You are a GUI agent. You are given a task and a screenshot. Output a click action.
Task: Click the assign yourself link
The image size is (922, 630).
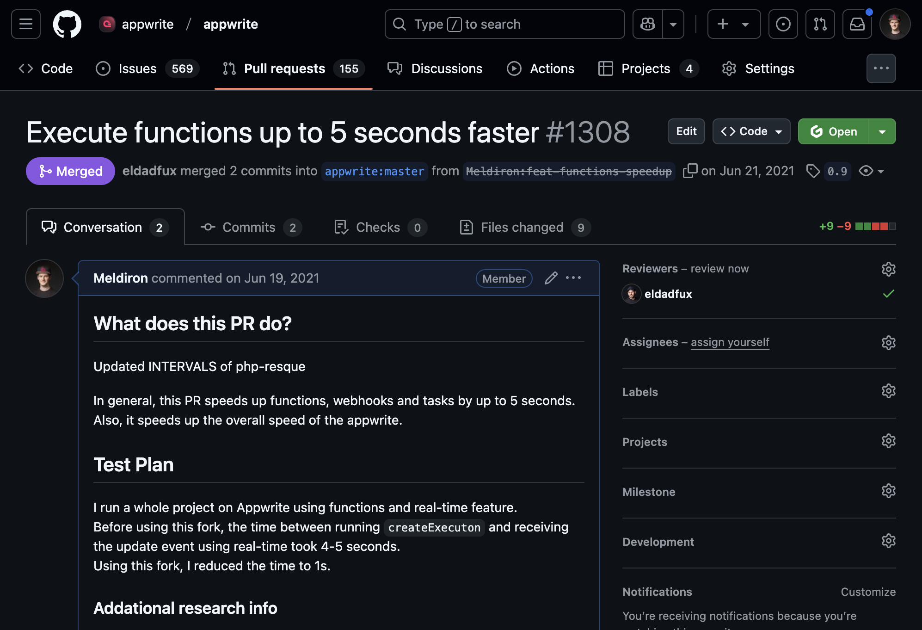730,342
